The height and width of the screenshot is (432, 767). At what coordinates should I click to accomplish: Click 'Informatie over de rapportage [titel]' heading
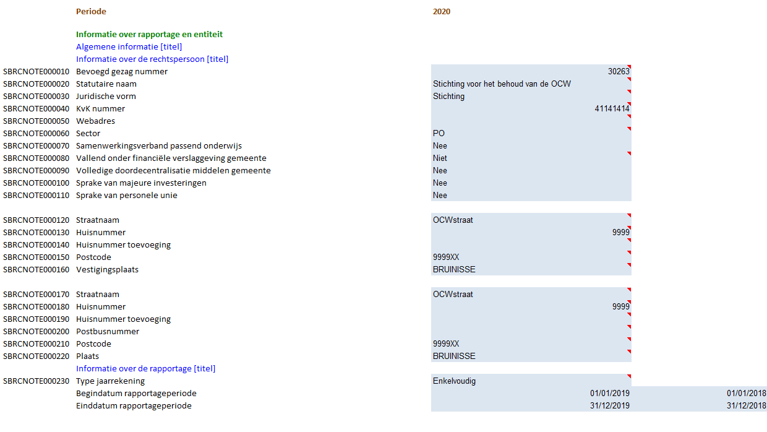tap(146, 369)
